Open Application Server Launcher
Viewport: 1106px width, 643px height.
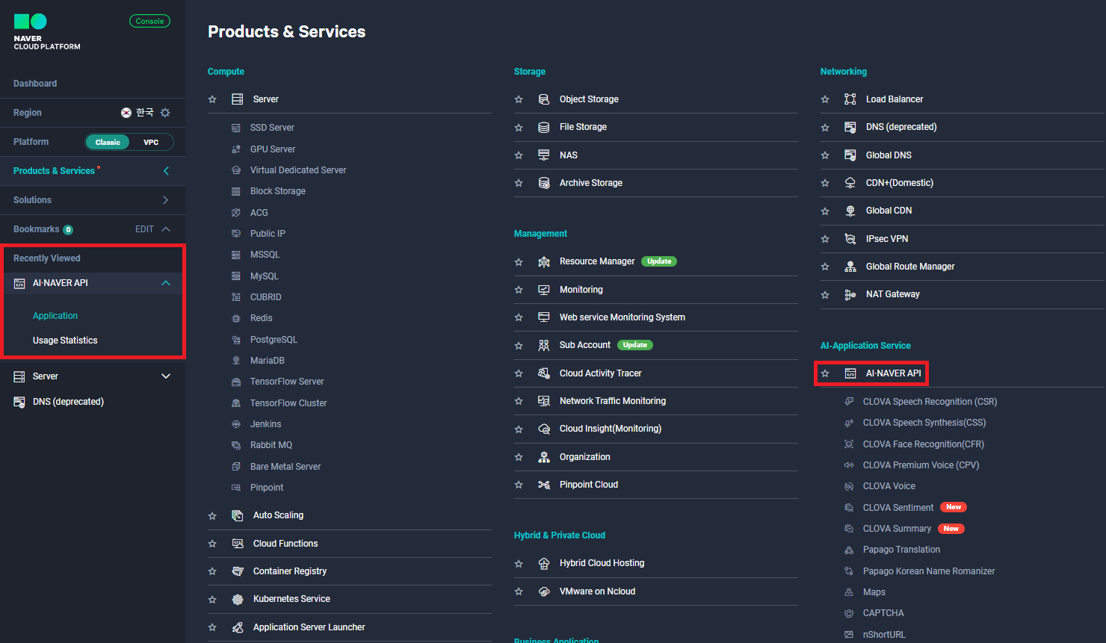[x=309, y=627]
